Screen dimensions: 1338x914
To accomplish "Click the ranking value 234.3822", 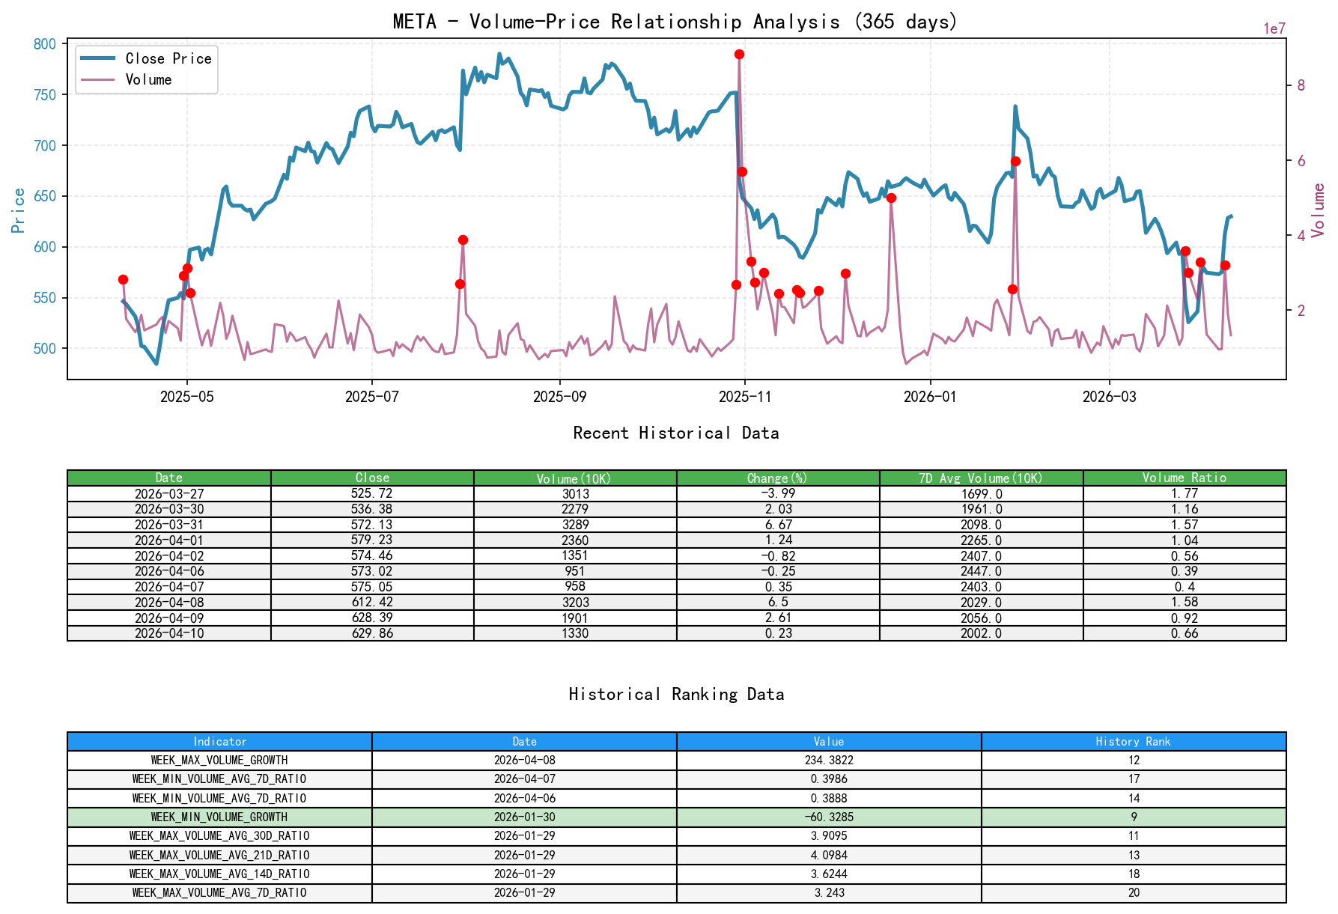I will (829, 761).
